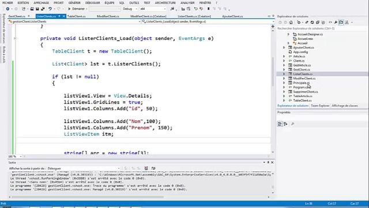Click the Refresh icon in Solution Explorer
The height and width of the screenshot is (208, 369).
point(312,23)
